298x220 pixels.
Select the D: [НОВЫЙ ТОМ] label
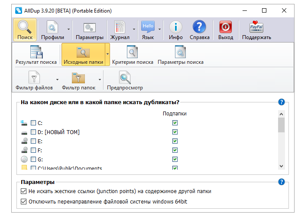58,132
